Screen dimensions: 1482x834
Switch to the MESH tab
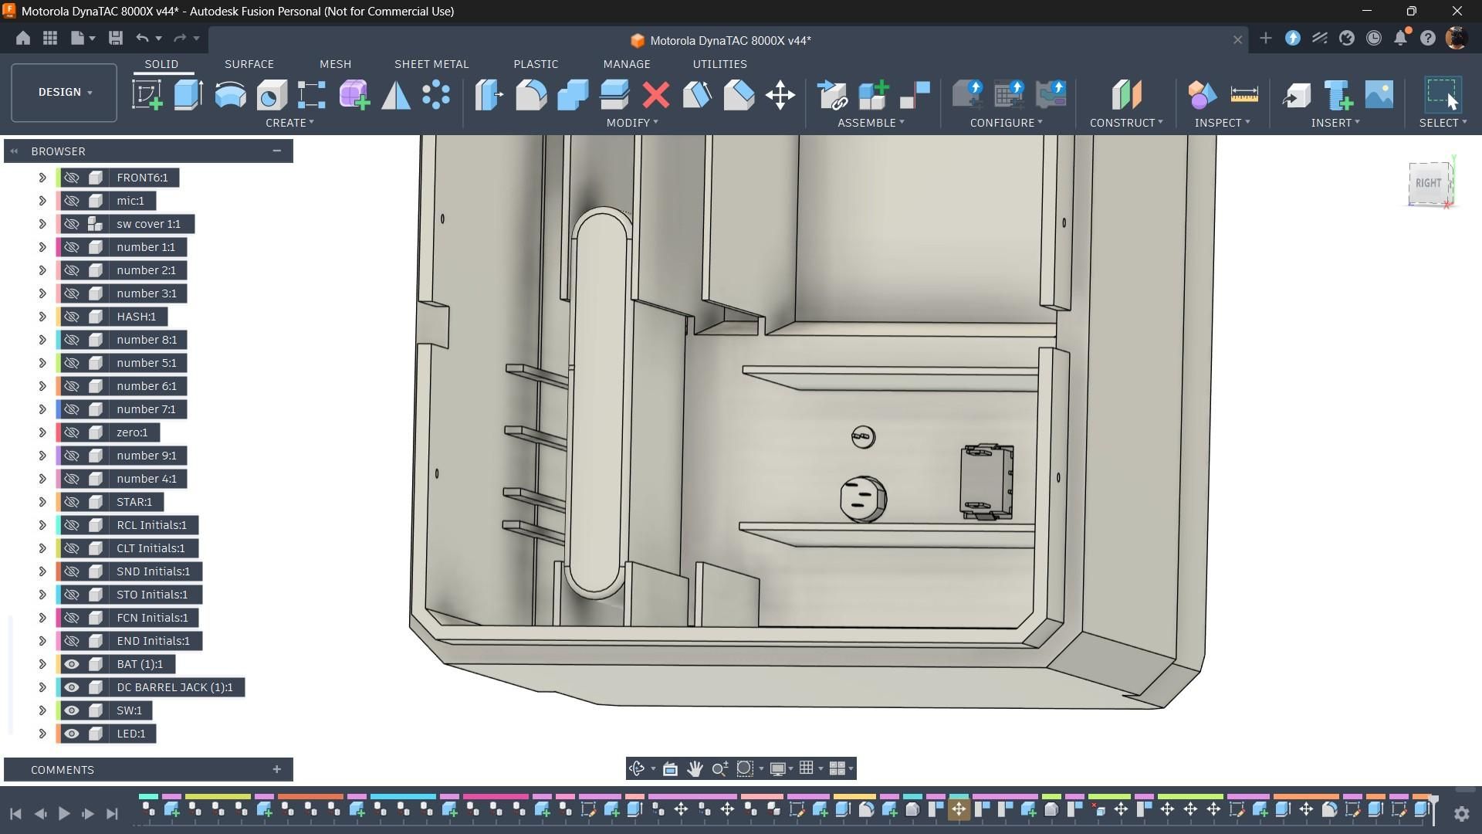[335, 64]
